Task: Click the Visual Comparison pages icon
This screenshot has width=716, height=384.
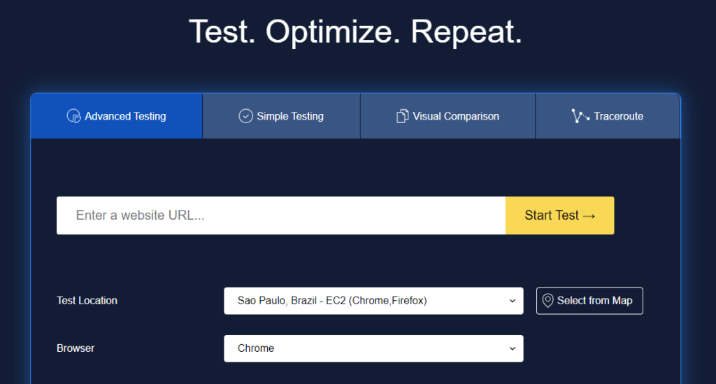Action: 402,116
